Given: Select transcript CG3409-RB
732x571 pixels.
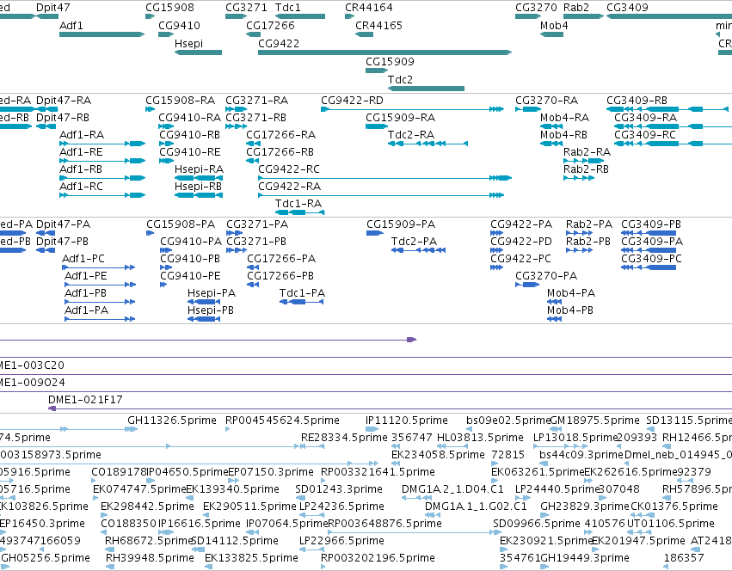Looking at the screenshot, I should pyautogui.click(x=667, y=109).
